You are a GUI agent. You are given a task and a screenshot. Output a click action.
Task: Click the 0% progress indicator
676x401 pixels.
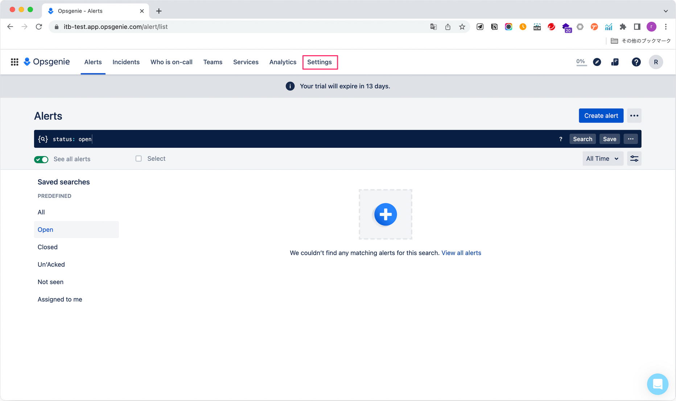coord(581,62)
